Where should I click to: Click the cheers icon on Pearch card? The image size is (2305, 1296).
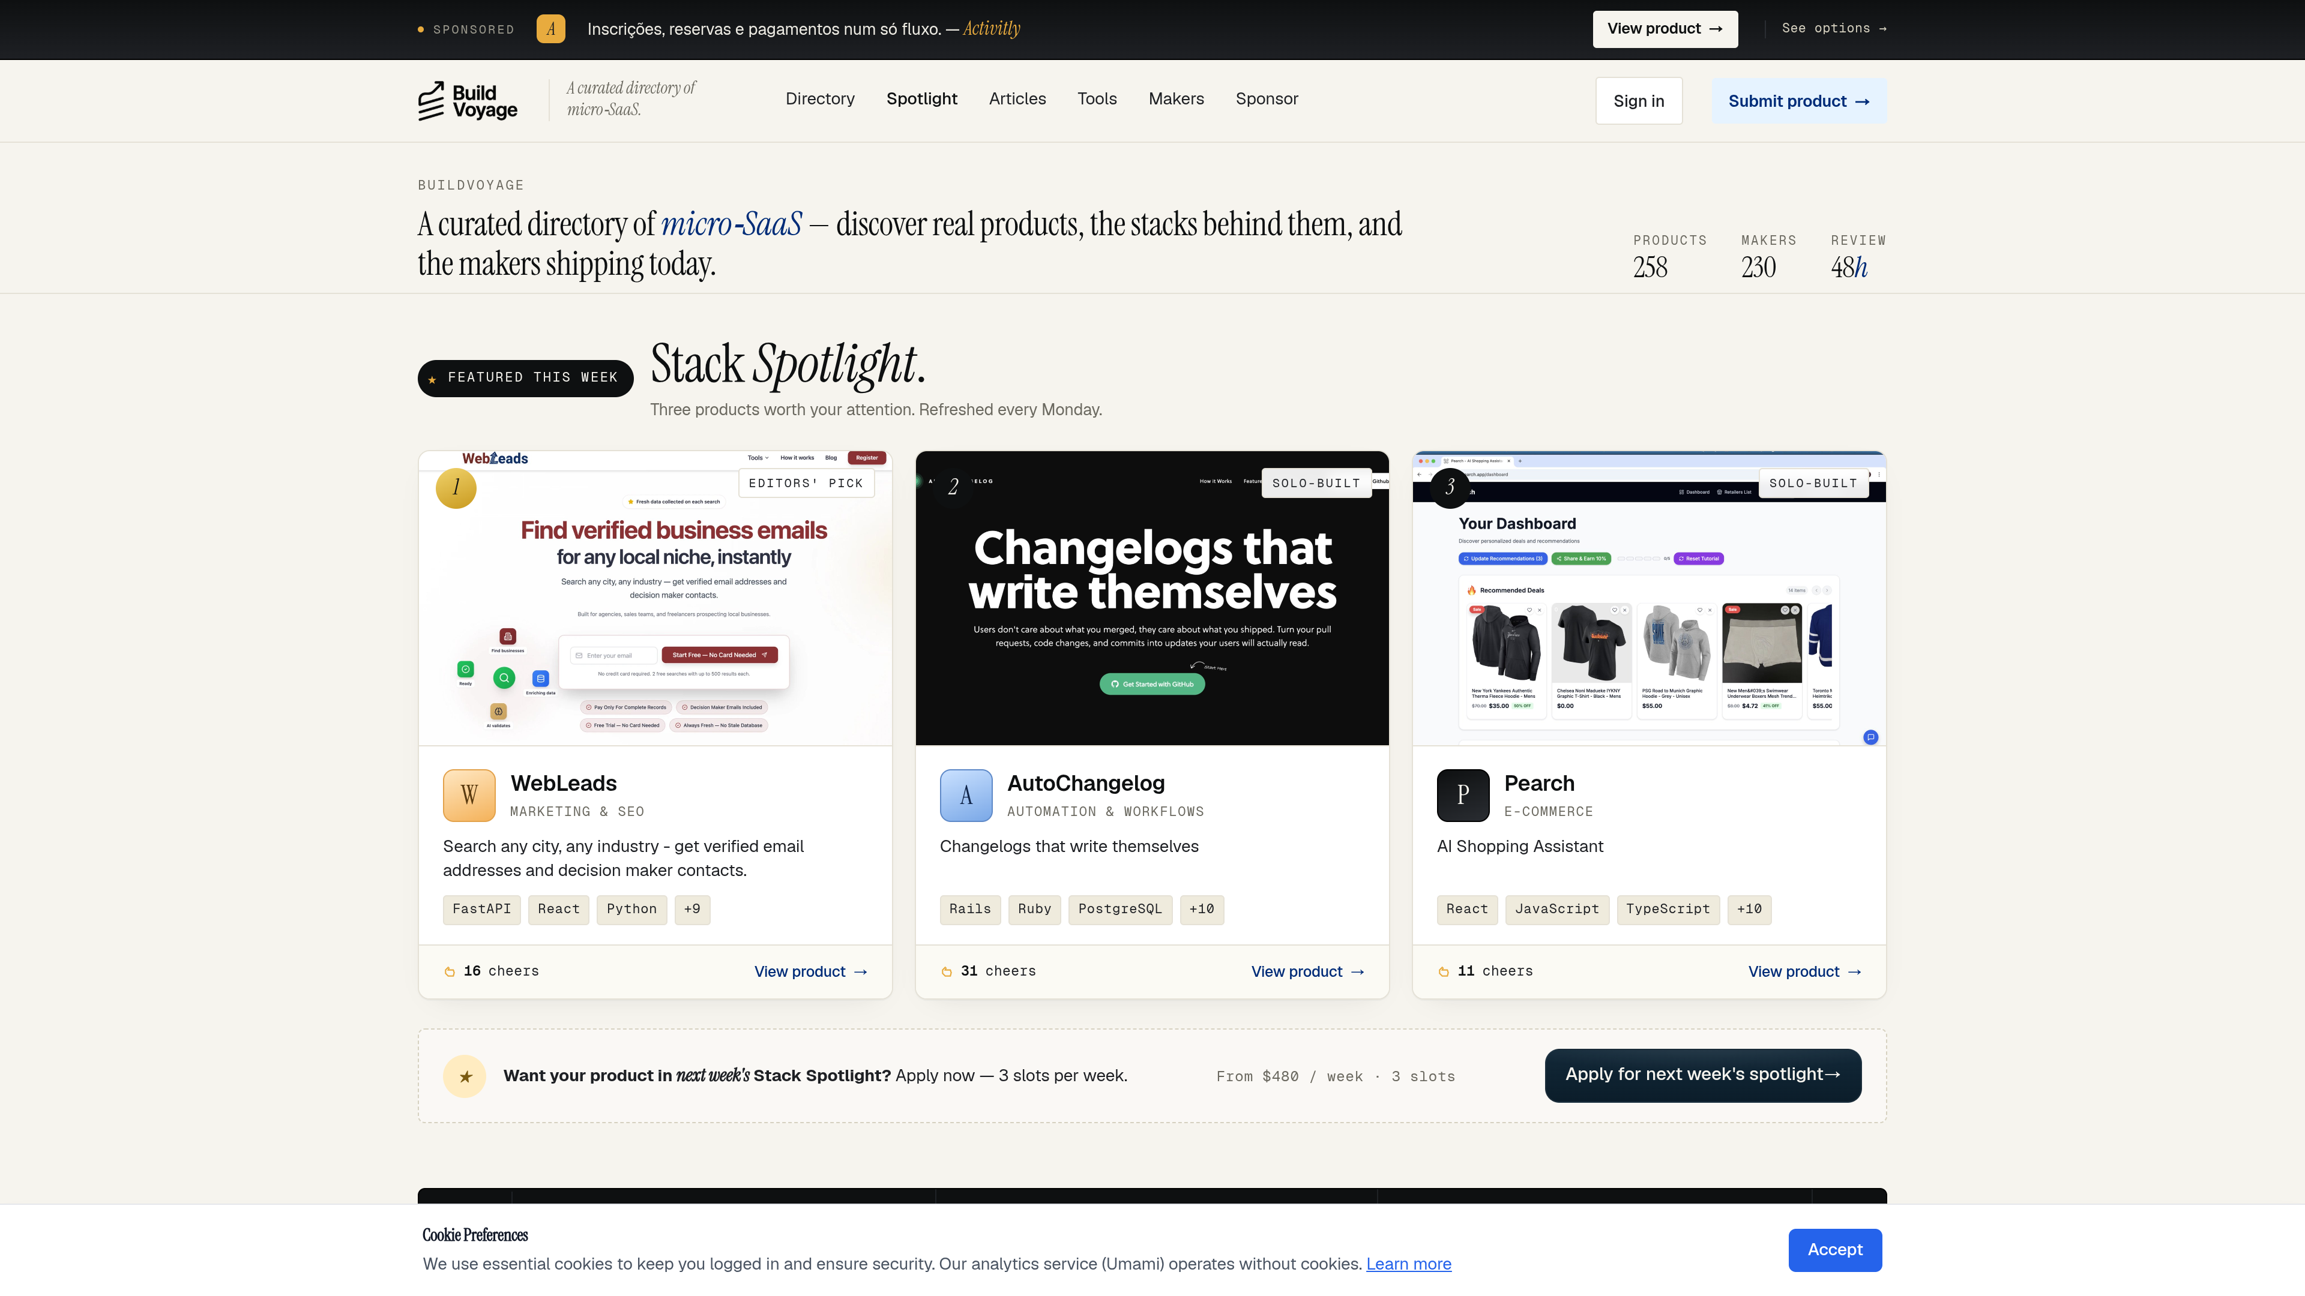coord(1443,971)
